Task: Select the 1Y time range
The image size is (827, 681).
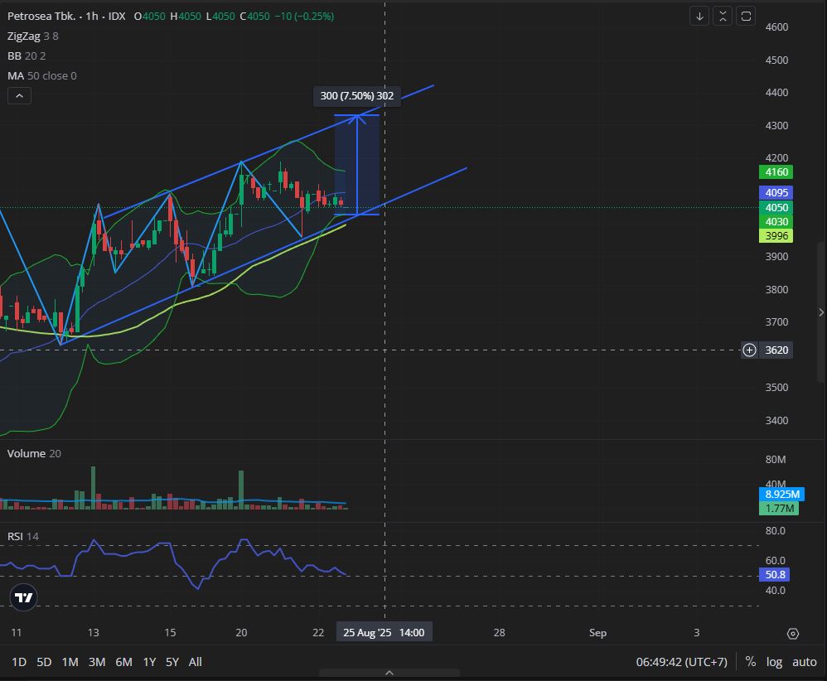Action: pyautogui.click(x=149, y=662)
